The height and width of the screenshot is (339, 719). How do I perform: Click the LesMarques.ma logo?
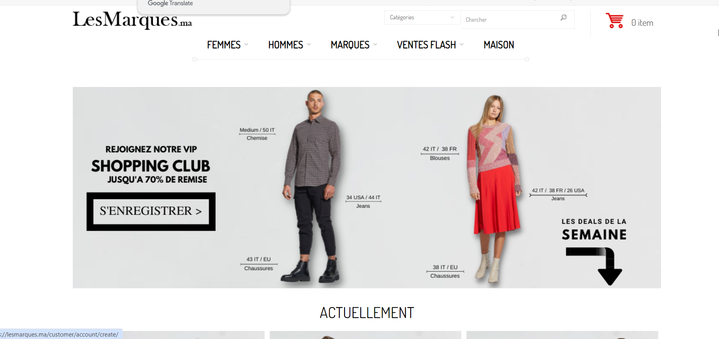click(132, 19)
